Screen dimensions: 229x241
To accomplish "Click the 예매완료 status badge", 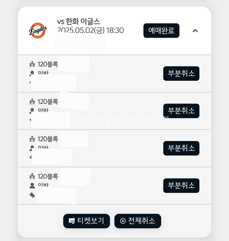I will click(161, 31).
